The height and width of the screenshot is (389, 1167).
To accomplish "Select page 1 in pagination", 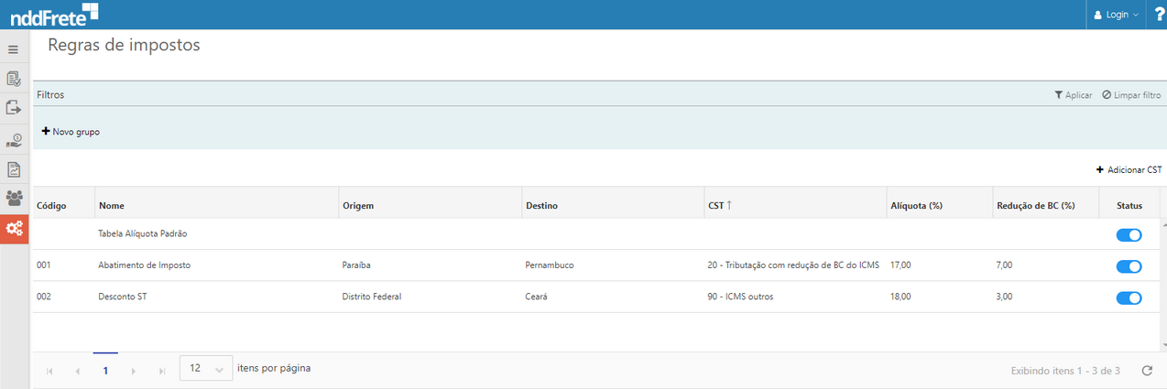I will coord(105,371).
